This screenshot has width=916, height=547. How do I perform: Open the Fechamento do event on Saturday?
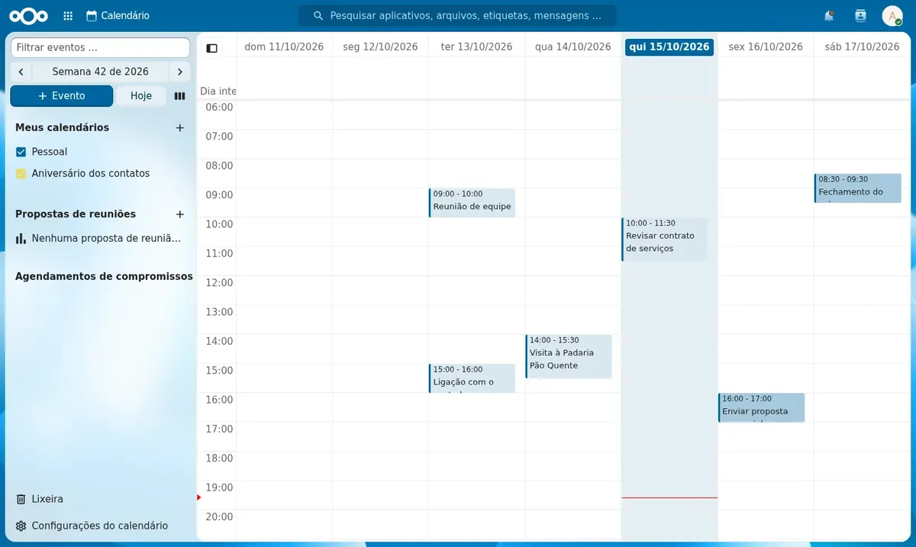click(x=857, y=188)
